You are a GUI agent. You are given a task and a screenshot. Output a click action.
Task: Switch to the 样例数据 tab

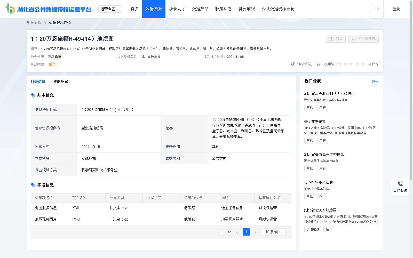click(60, 82)
